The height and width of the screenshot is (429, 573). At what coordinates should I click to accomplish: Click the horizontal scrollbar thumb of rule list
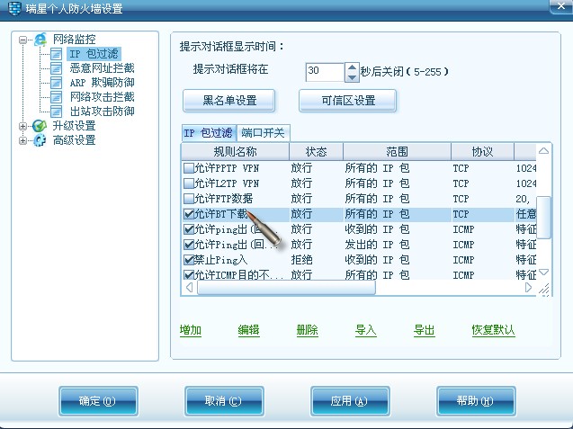coord(286,288)
